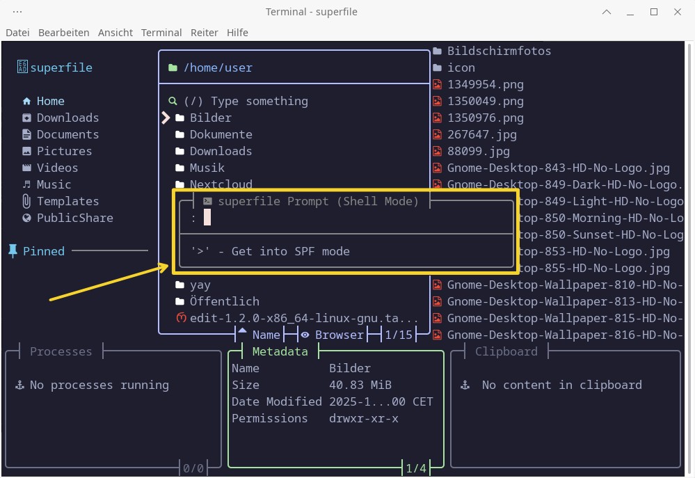
Task: Click the PublicShare globe icon
Action: (26, 218)
